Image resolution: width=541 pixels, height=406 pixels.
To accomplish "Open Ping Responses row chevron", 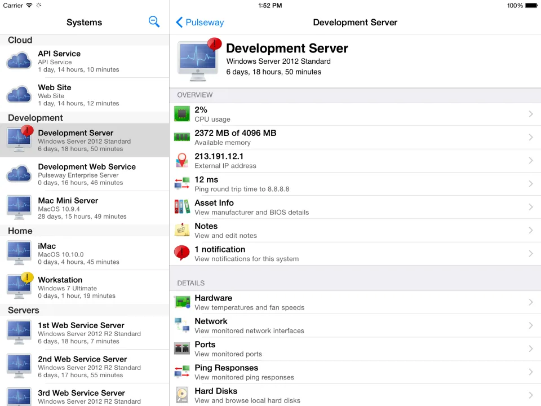I will tap(531, 372).
